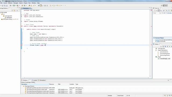The width and height of the screenshot is (172, 97).
Task: Open the Run menu
Action: pyautogui.click(x=30, y=3)
